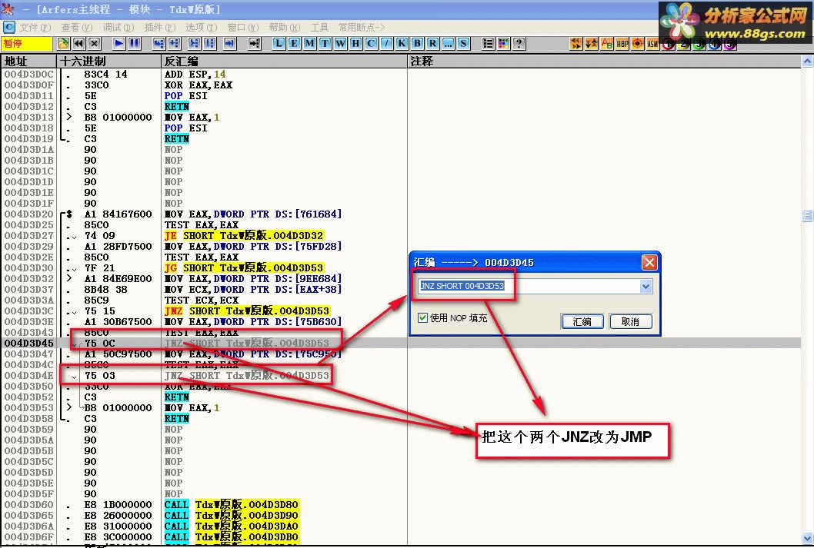Open the 帮助(H) menu
Image resolution: width=814 pixels, height=548 pixels.
click(x=285, y=27)
